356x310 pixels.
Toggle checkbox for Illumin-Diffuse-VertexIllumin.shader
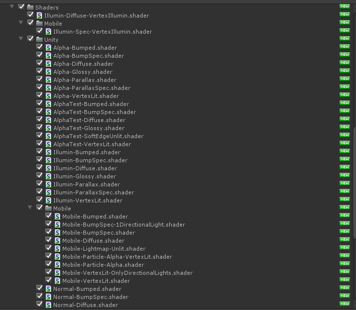point(31,15)
